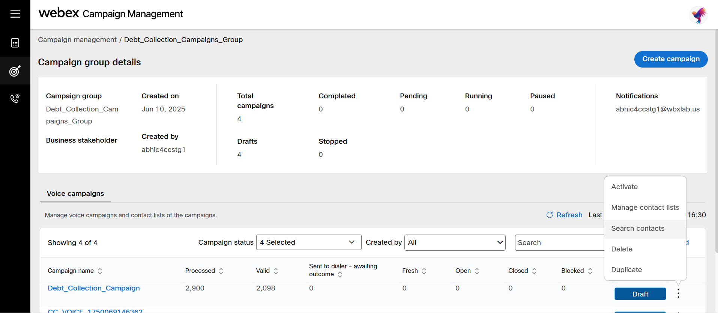Sort by Processed column
718x313 pixels.
click(x=221, y=271)
